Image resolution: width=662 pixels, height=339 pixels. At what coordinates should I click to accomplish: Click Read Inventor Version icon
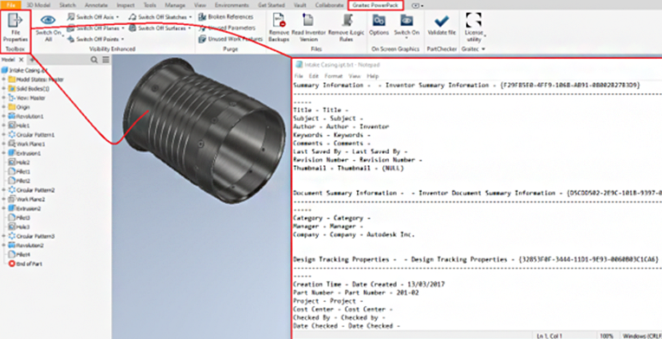point(308,21)
